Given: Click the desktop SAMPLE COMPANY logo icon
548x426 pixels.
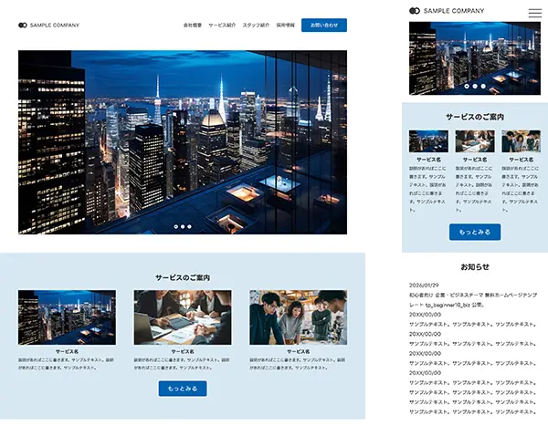Looking at the screenshot, I should 23,26.
